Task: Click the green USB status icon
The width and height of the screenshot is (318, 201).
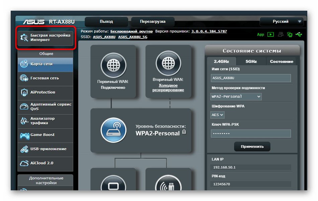Action: [299, 34]
